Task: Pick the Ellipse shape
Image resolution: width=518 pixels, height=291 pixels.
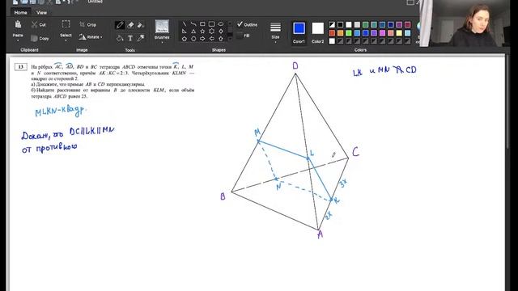Action: tap(221, 24)
